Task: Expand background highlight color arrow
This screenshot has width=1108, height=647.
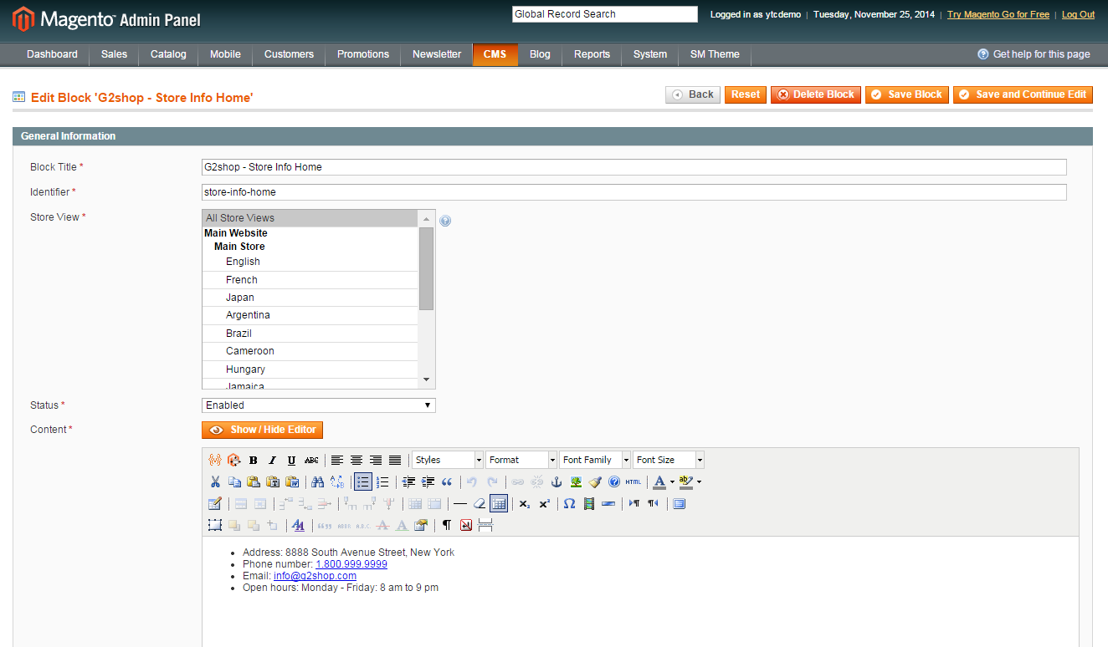Action: 699,482
